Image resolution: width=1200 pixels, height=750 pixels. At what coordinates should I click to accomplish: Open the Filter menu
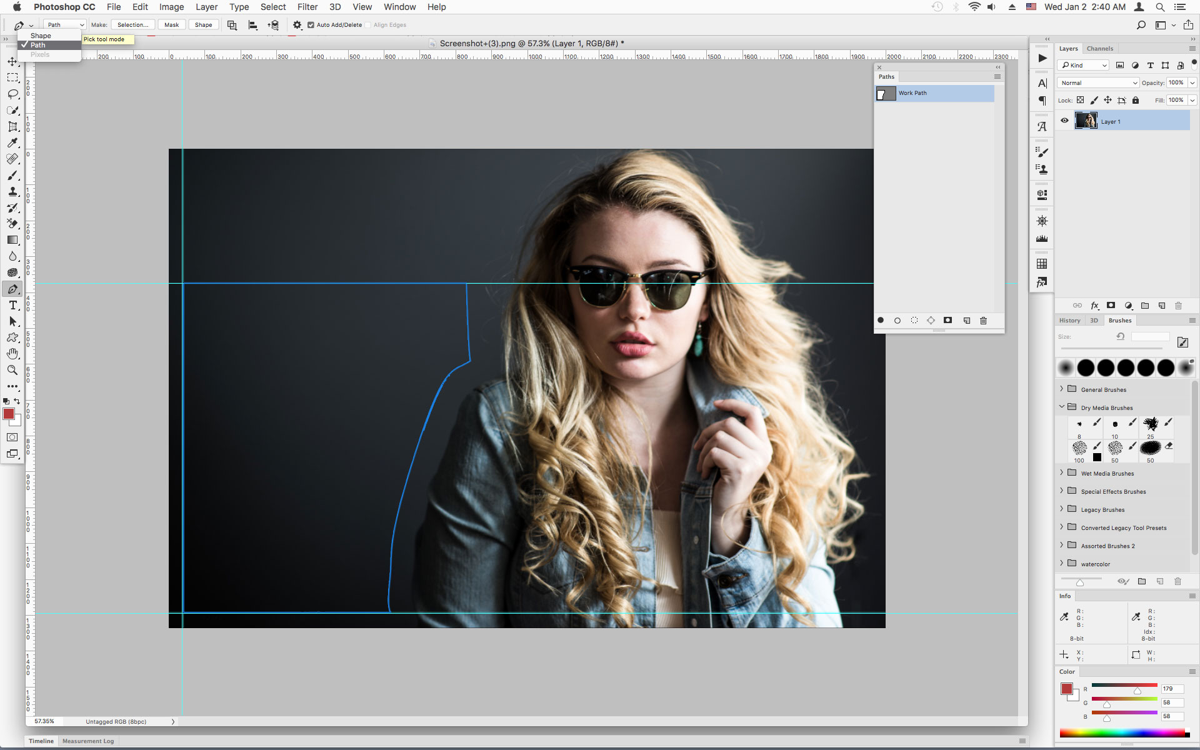[307, 7]
